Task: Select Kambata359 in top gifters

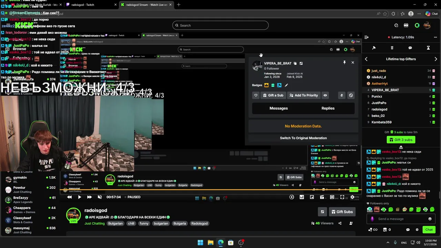Action: click(x=401, y=122)
